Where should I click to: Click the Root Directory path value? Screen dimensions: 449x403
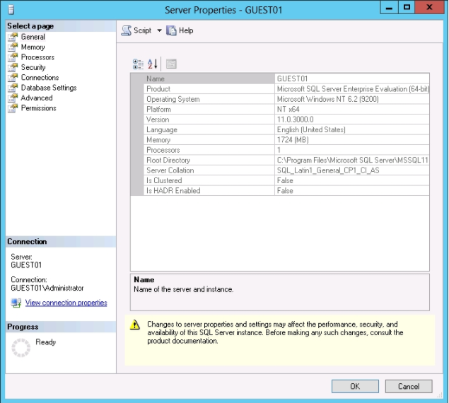click(353, 160)
